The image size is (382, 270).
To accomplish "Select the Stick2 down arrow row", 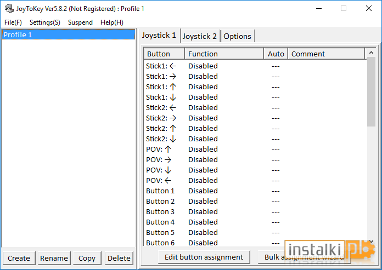I will (255, 139).
